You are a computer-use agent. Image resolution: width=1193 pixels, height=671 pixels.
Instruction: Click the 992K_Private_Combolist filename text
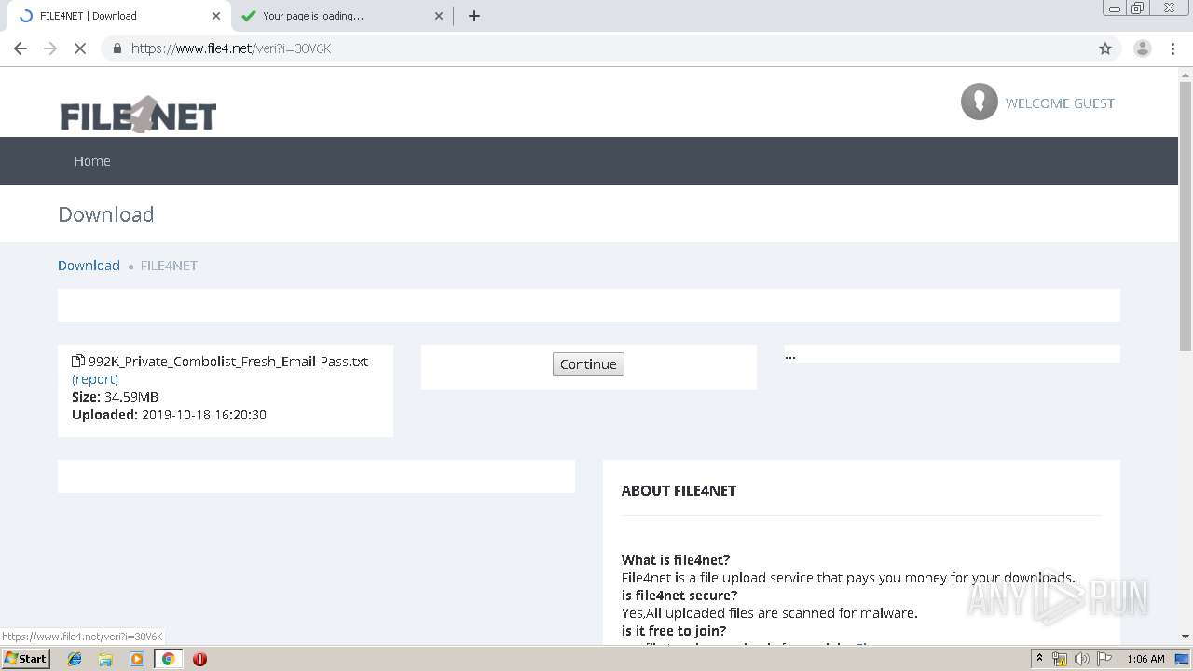pyautogui.click(x=228, y=362)
